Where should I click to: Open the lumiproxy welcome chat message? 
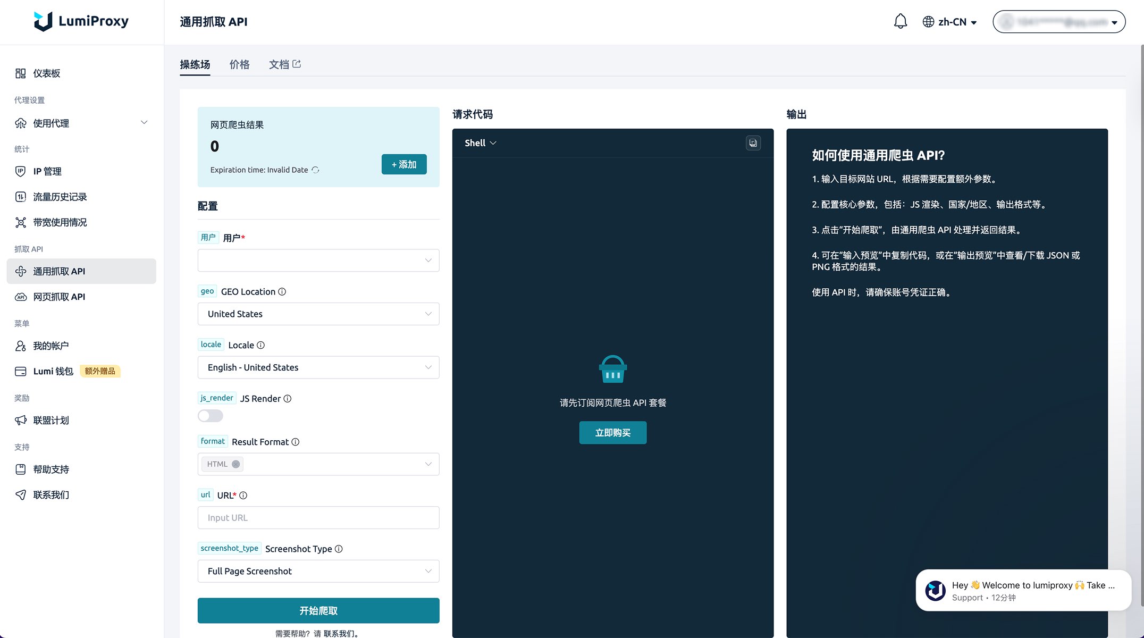(1023, 591)
